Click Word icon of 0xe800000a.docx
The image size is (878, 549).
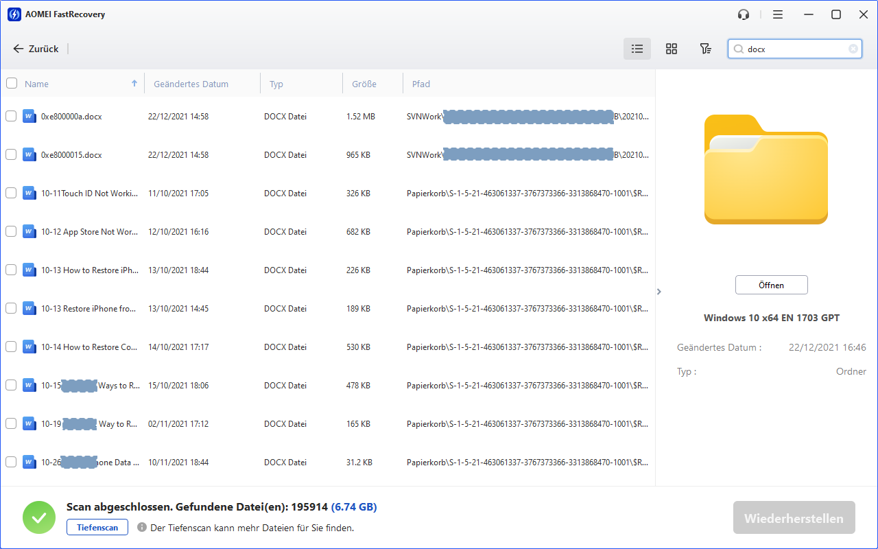point(29,117)
